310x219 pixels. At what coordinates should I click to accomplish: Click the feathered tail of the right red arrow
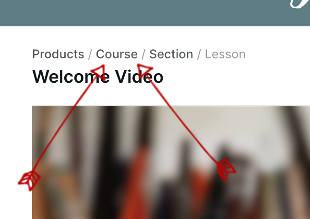[x=226, y=170]
